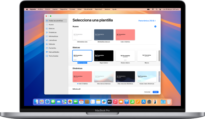Open Mail from the Dock

tap(59, 102)
